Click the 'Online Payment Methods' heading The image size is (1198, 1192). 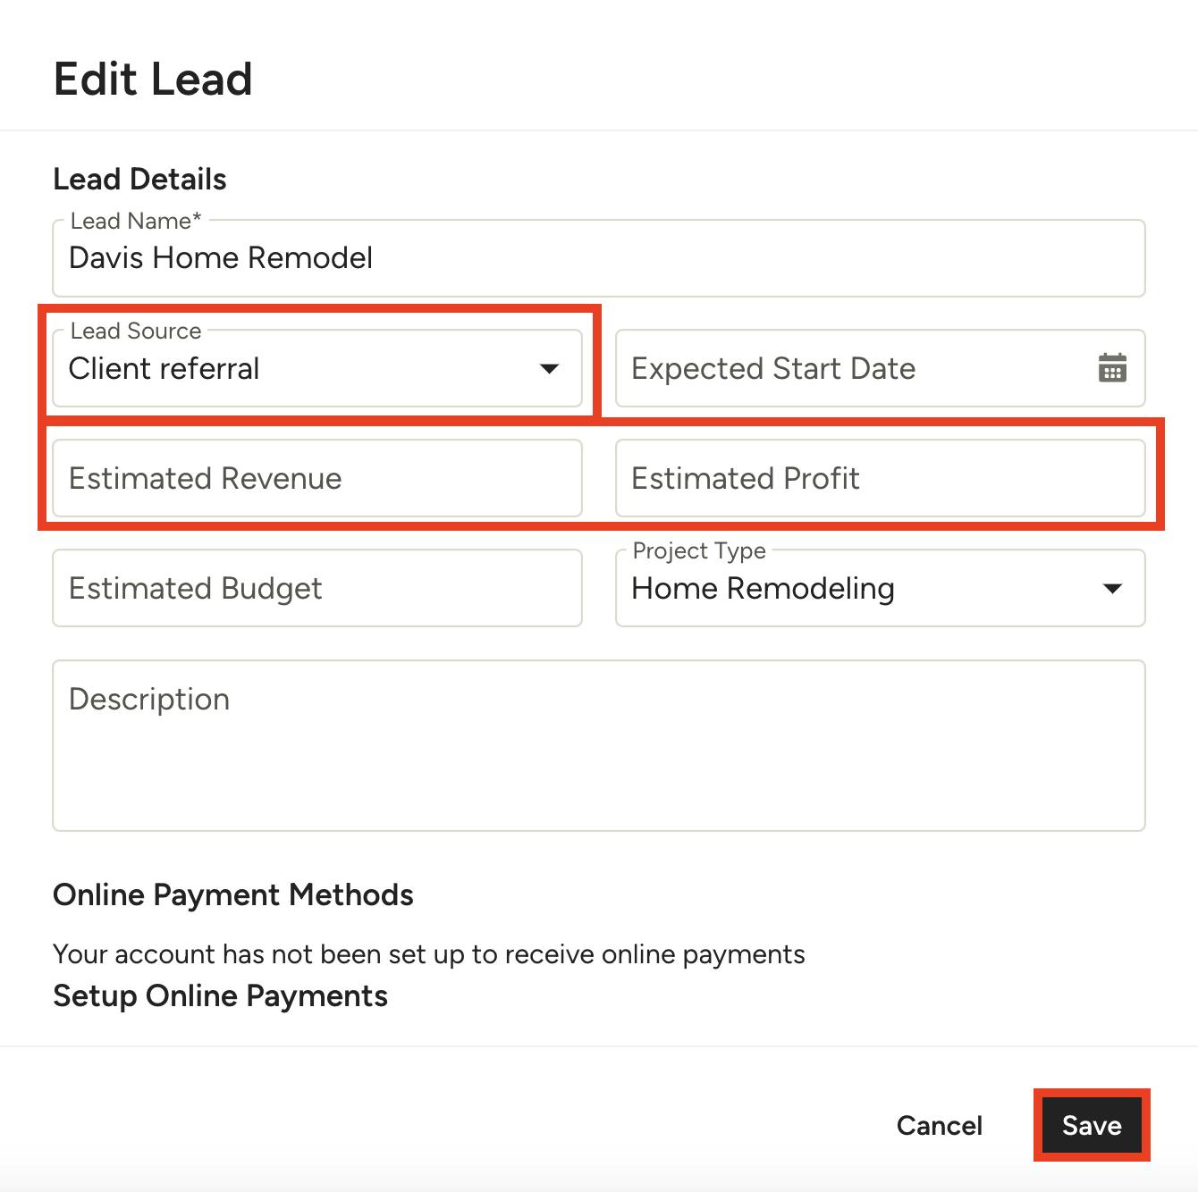(233, 894)
